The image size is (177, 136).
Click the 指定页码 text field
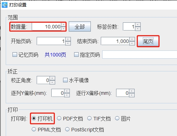point(140,55)
